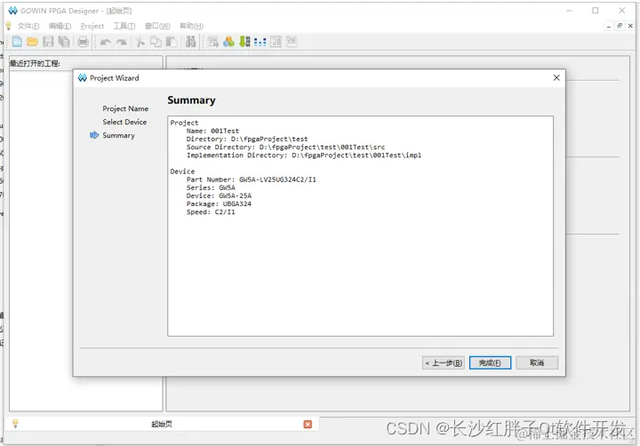
Task: Click the 上一步(B) back button
Action: click(x=443, y=362)
